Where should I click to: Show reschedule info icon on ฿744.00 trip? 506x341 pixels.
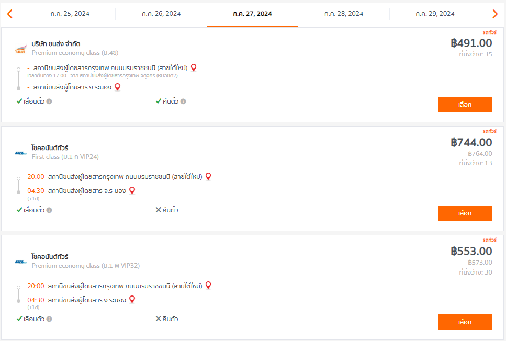click(x=49, y=210)
